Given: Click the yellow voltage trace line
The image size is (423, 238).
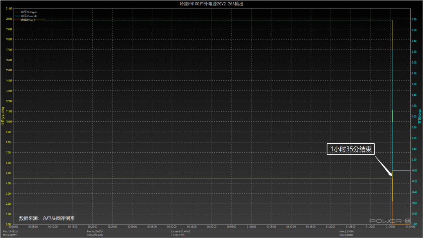Looking at the screenshot, I should click(x=202, y=20).
